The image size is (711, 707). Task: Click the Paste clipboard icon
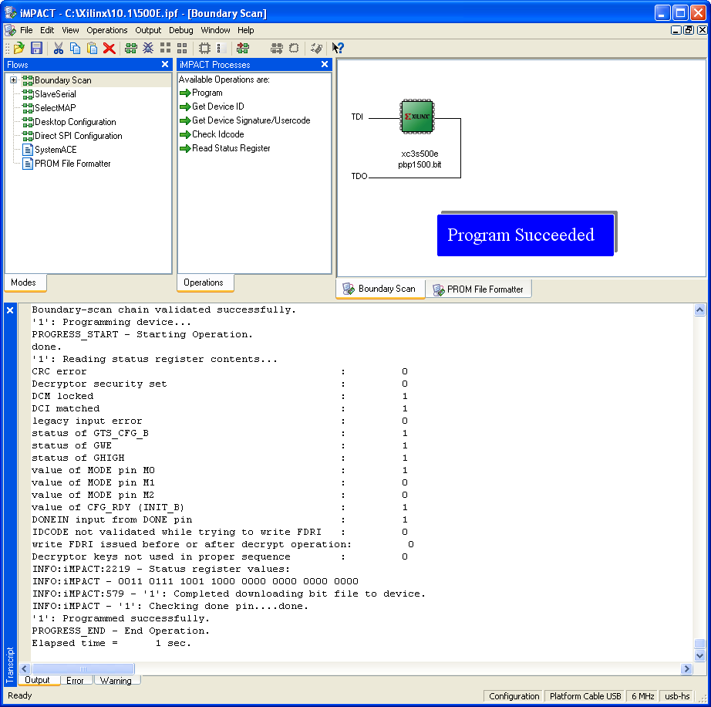click(x=92, y=48)
